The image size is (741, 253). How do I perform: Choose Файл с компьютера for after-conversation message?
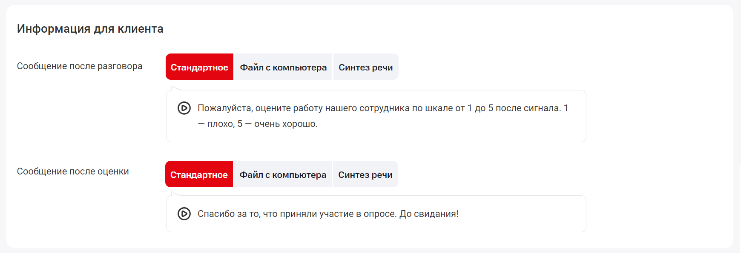[283, 67]
